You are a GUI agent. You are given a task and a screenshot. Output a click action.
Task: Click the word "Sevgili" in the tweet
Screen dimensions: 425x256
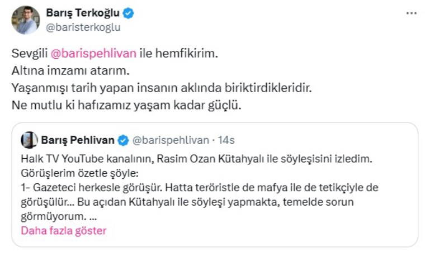coord(29,54)
